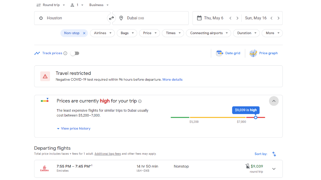This screenshot has width=321, height=180.
Task: Click the no-carry-on bag icon beside $9,039
Action: pos(247,166)
